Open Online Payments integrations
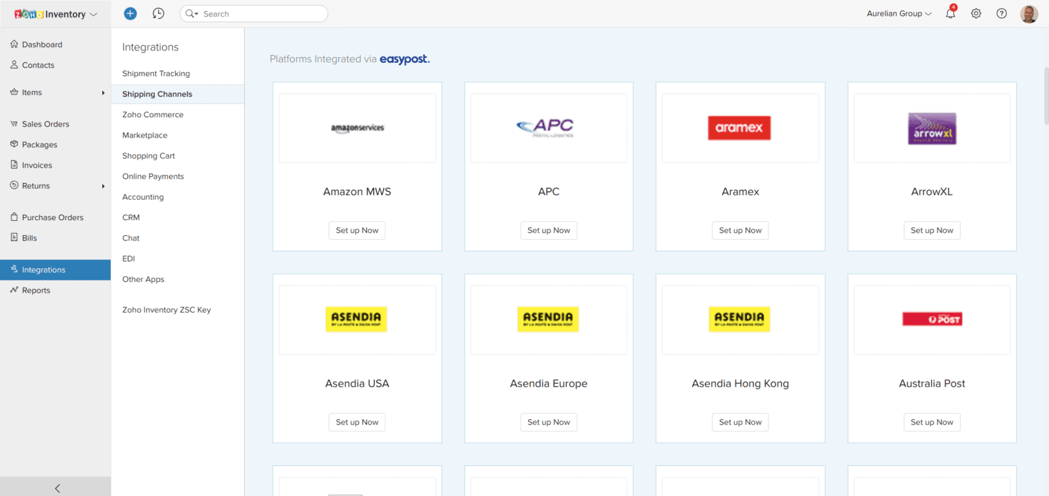The width and height of the screenshot is (1049, 496). 153,176
